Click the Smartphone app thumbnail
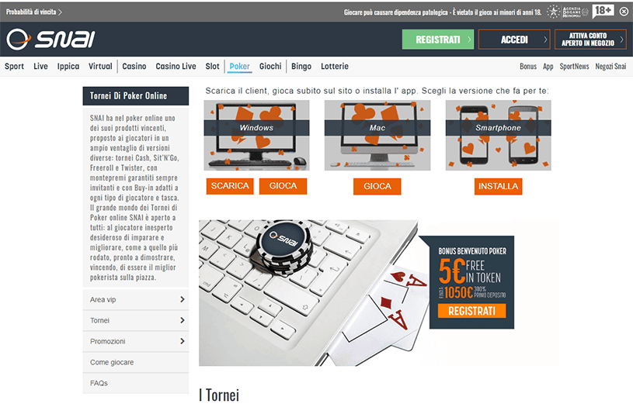This screenshot has width=633, height=407. click(498, 136)
